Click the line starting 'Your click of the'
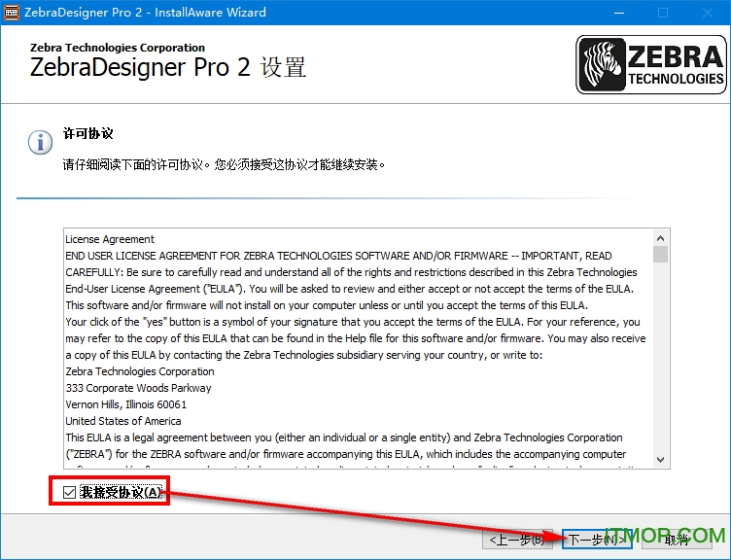The width and height of the screenshot is (731, 560). coord(353,322)
